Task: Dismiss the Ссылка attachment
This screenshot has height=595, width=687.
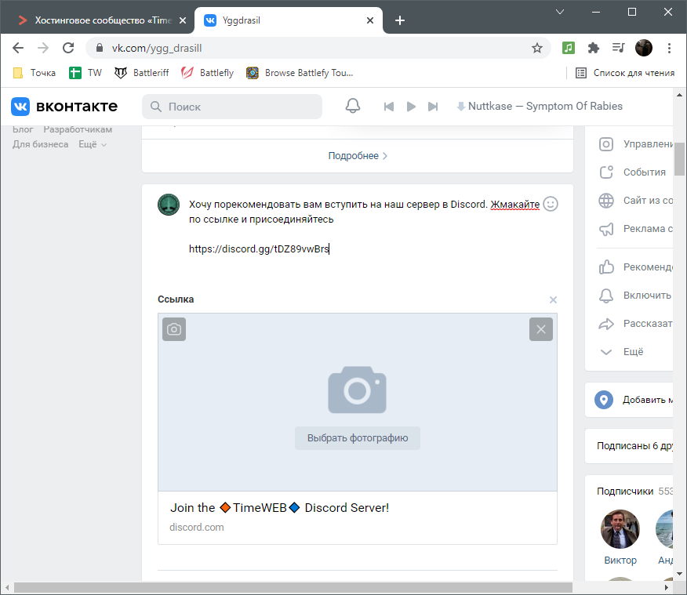Action: 553,300
